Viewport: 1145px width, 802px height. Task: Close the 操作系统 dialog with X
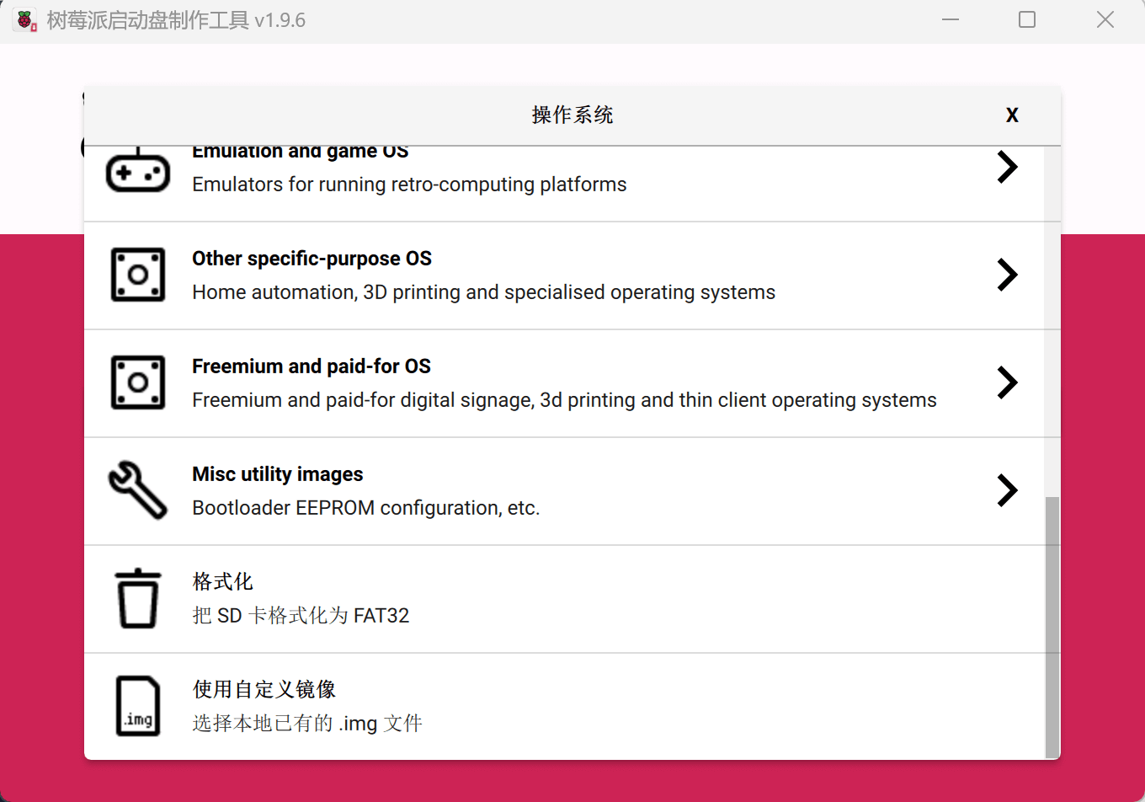pos(1012,115)
